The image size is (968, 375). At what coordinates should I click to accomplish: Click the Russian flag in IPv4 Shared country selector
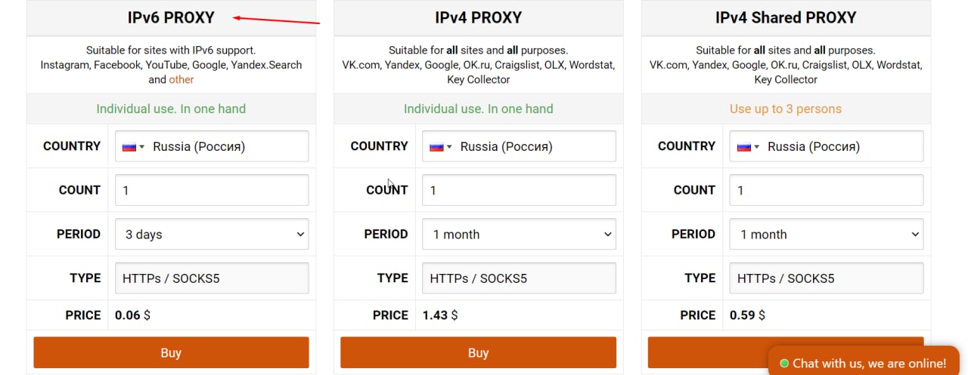click(744, 146)
